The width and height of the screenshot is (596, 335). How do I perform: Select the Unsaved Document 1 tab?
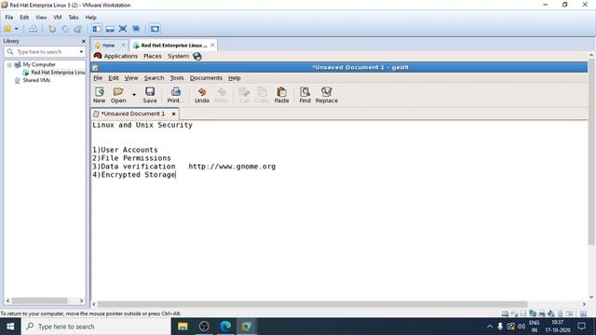pyautogui.click(x=132, y=114)
